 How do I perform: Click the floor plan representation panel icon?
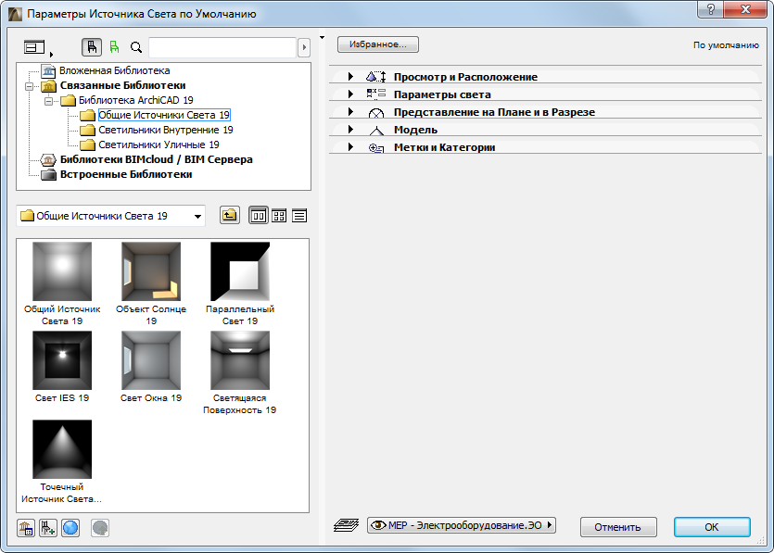pos(376,113)
